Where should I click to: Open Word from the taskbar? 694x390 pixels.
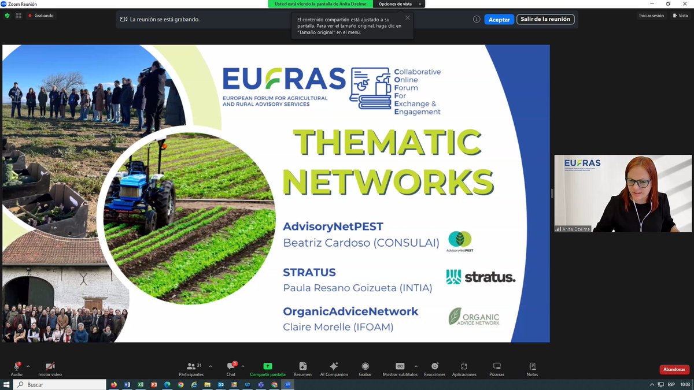point(127,384)
